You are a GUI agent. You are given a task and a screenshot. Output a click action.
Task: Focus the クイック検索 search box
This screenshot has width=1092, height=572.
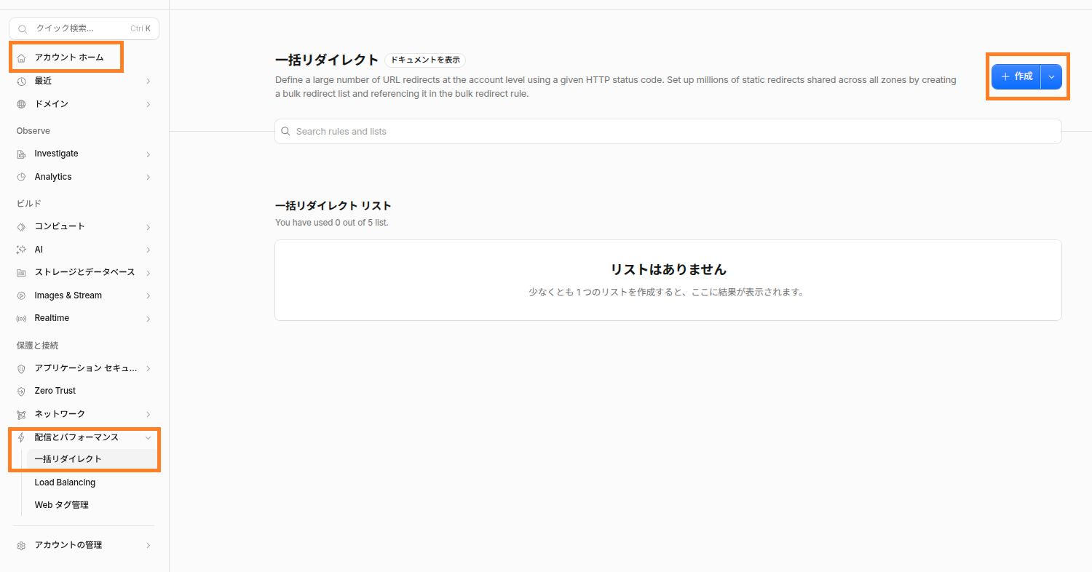(84, 29)
